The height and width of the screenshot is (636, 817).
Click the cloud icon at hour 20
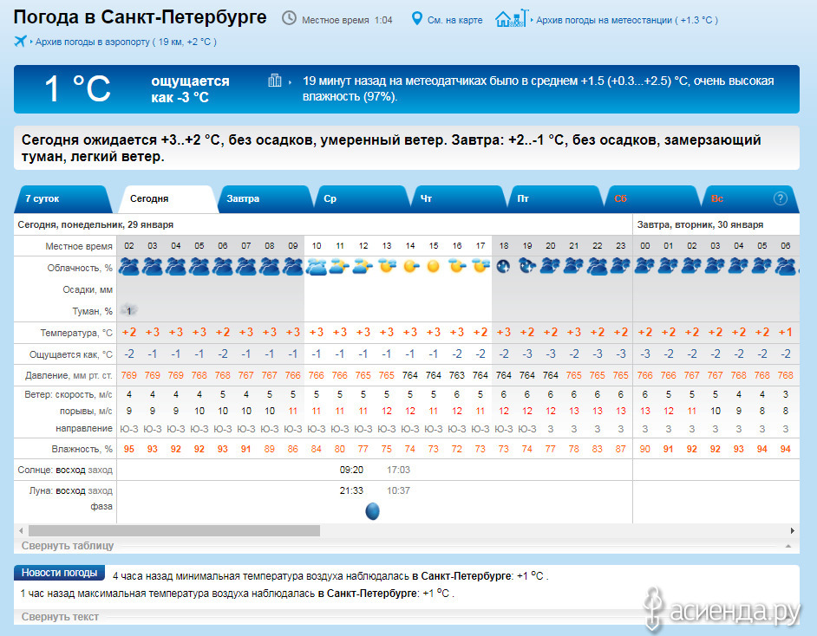point(550,267)
